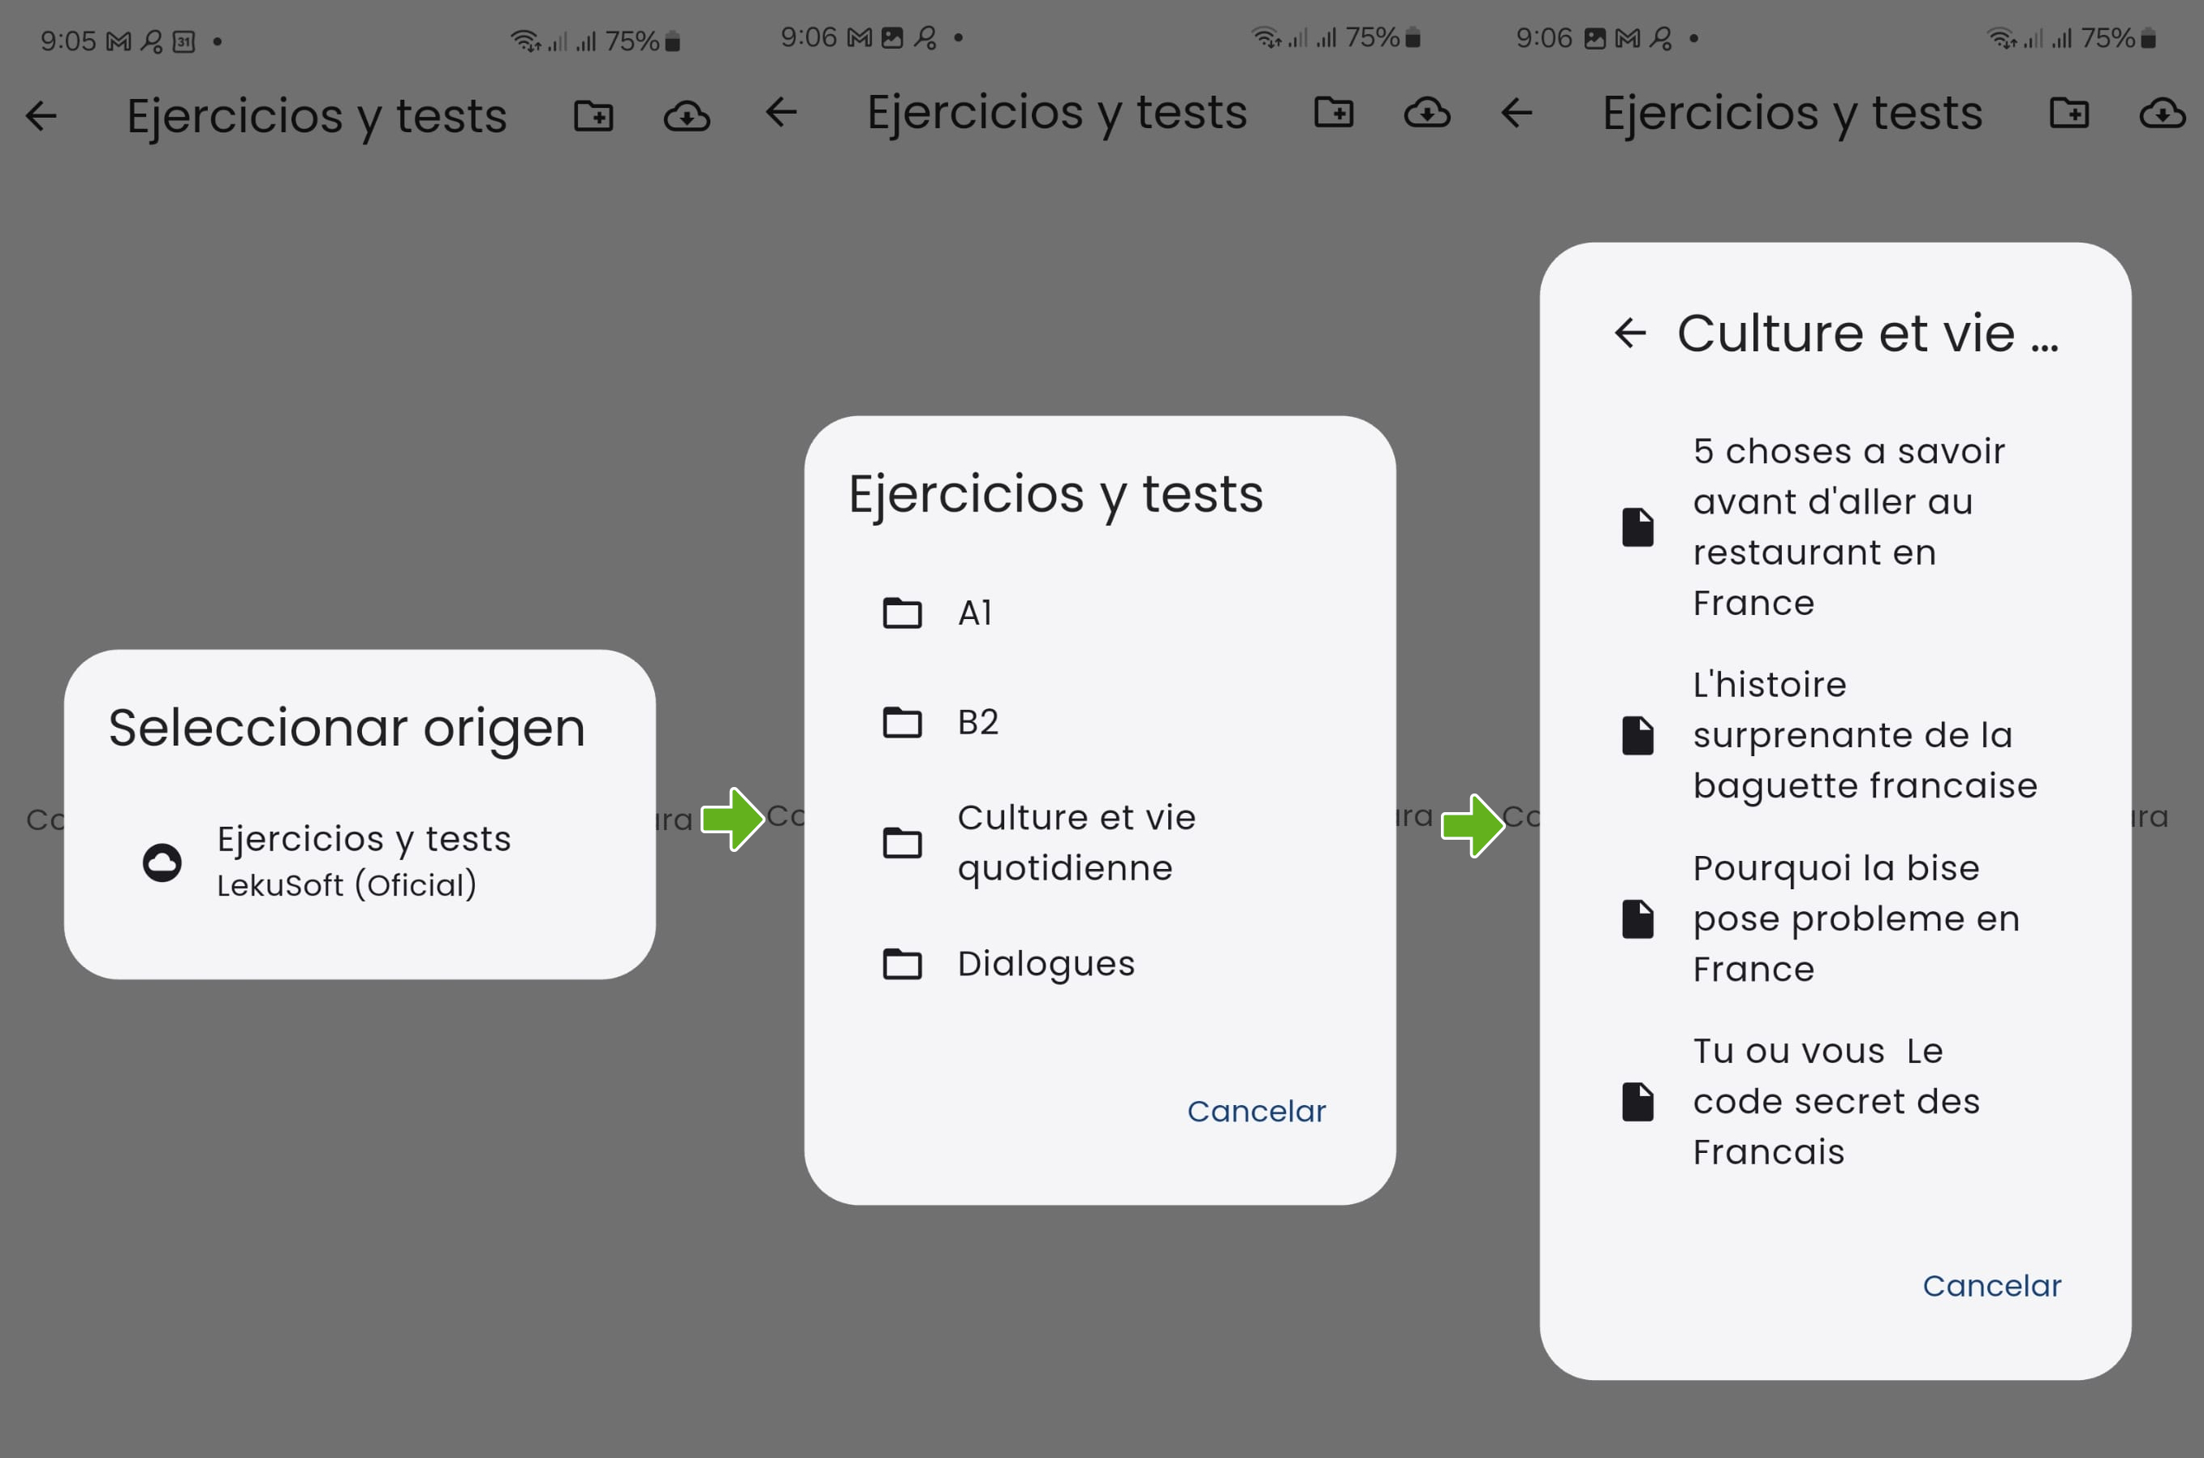Viewport: 2204px width, 1458px height.
Task: Click folder icon beside Culture et vie quotidienne
Action: [x=902, y=842]
